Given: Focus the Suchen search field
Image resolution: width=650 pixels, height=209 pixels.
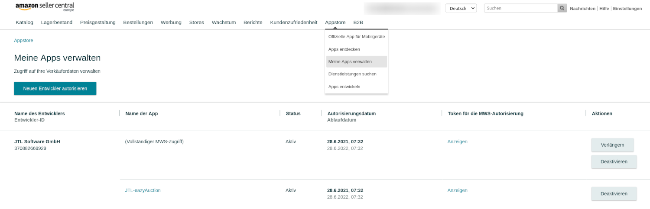Looking at the screenshot, I should (520, 8).
